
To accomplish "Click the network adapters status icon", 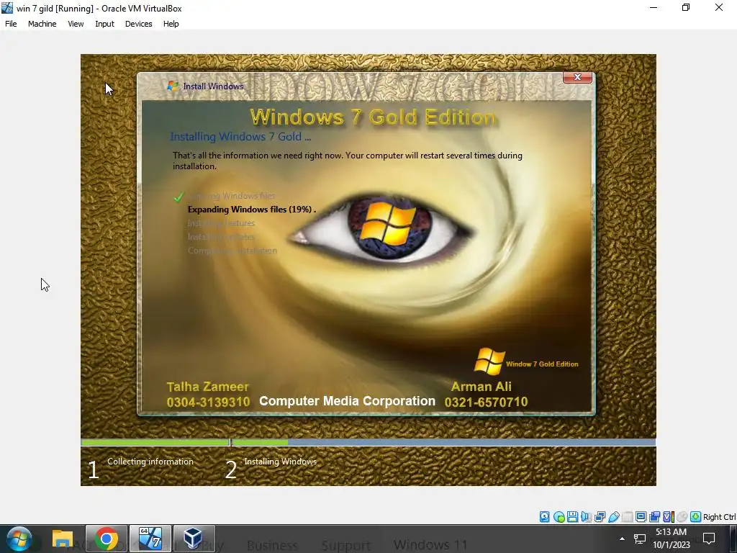I will pos(600,517).
